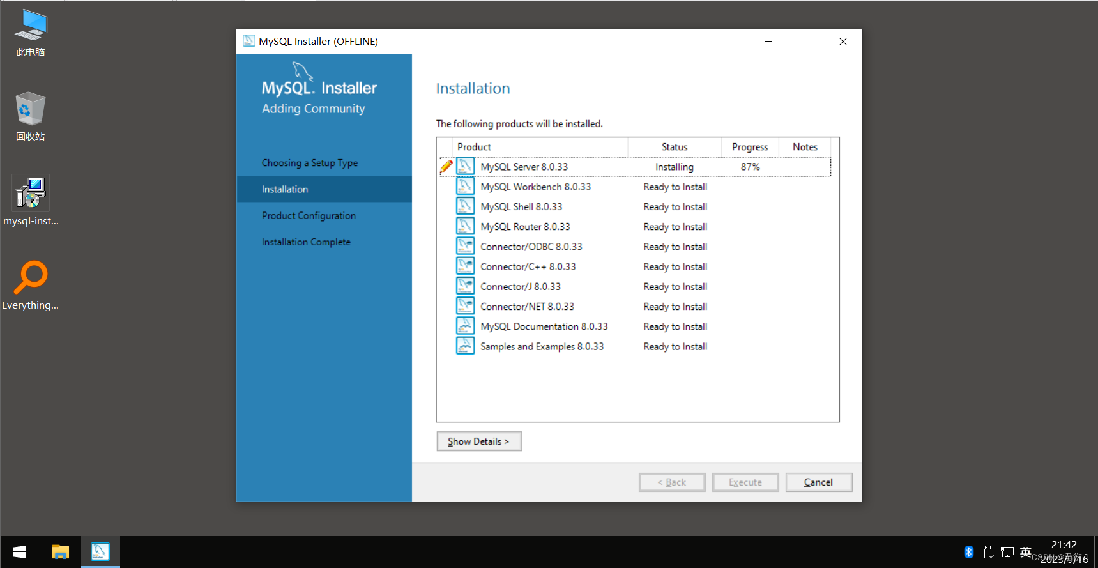
Task: Click the Product column header
Action: pyautogui.click(x=540, y=147)
